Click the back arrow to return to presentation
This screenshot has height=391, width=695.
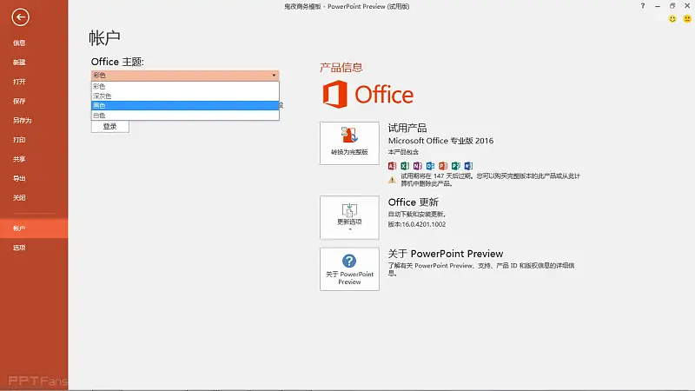[21, 17]
